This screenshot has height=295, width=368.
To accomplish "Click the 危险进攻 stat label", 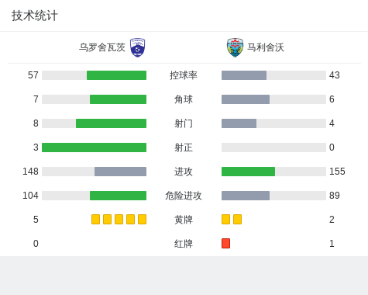I will [184, 196].
